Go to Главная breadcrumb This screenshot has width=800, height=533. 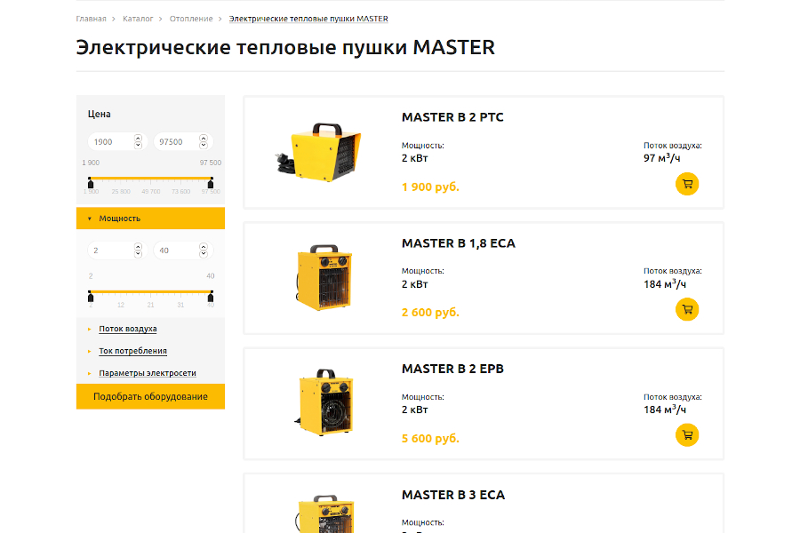91,19
